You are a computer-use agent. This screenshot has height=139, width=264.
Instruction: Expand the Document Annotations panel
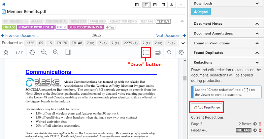point(257,34)
